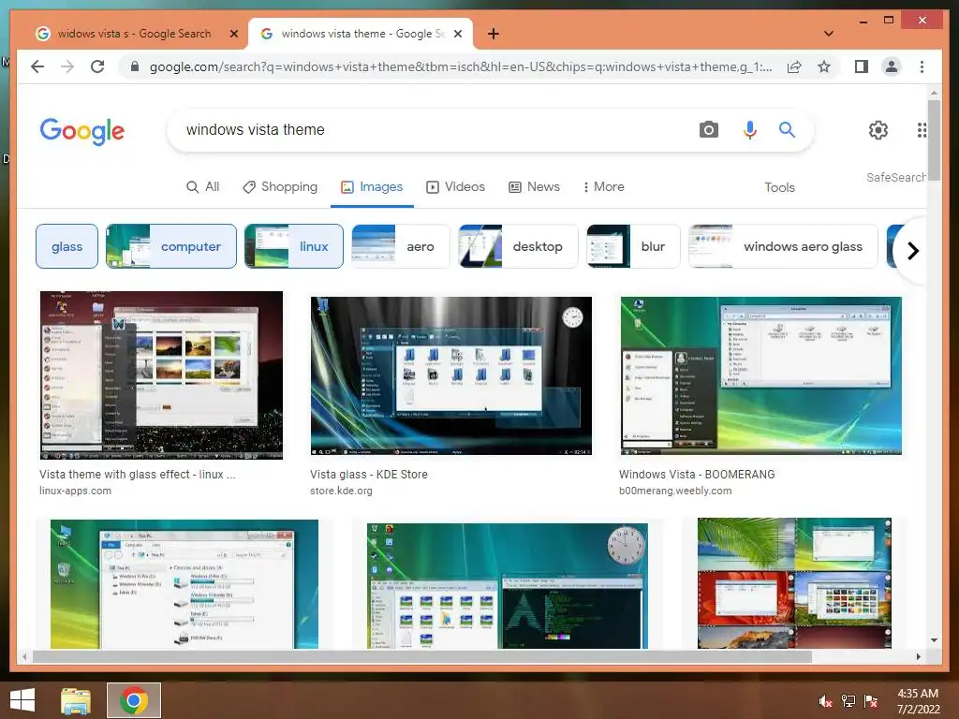Open 'Windows Vista - BOOMERANG' result link

[x=697, y=474]
